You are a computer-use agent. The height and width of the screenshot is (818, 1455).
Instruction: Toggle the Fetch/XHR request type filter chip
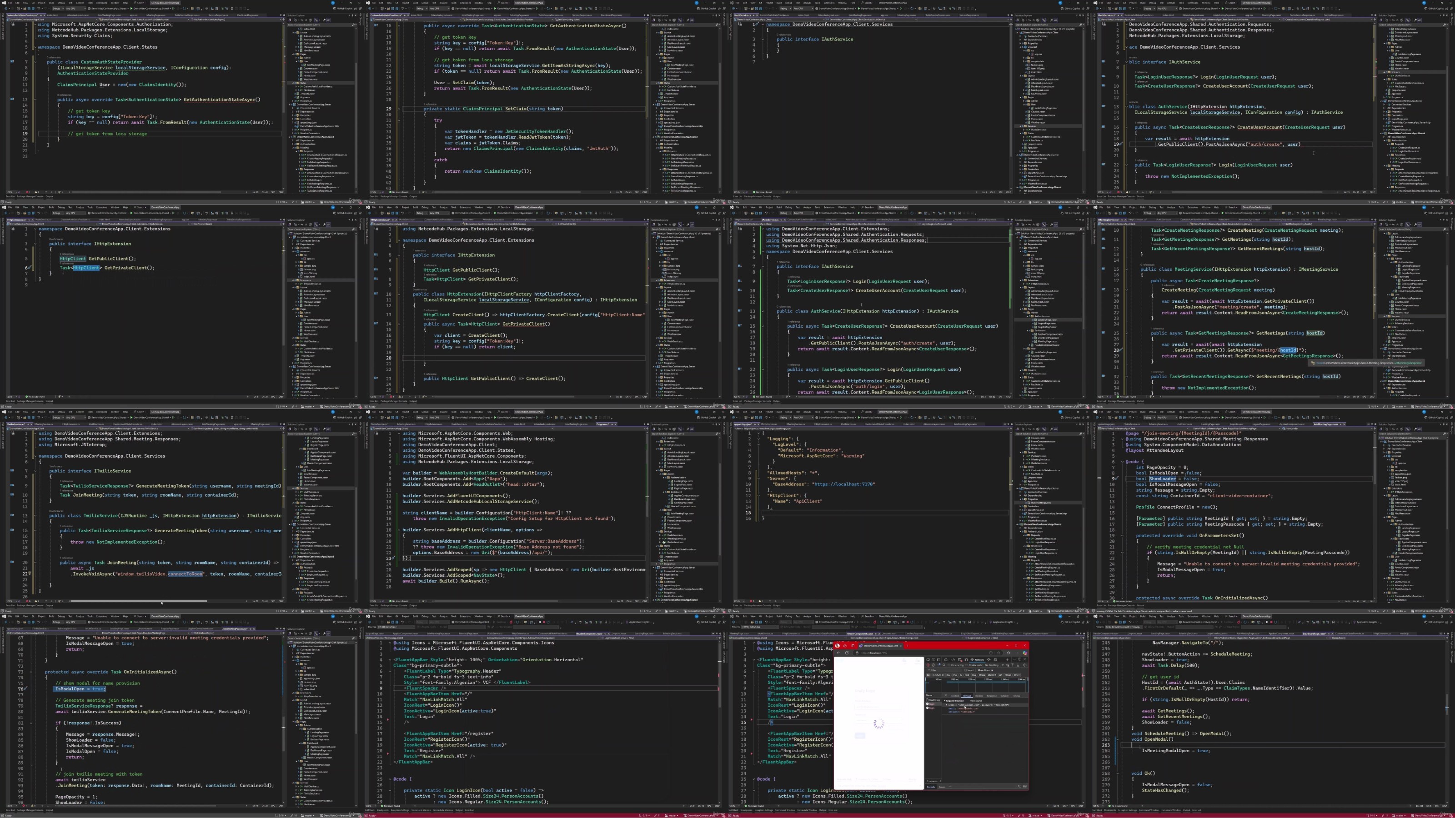click(938, 675)
